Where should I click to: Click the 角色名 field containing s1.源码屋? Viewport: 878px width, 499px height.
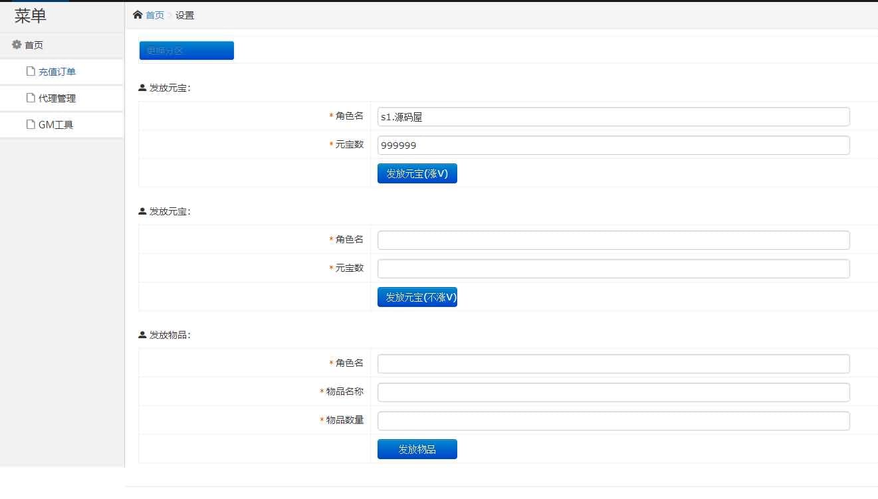click(x=612, y=116)
